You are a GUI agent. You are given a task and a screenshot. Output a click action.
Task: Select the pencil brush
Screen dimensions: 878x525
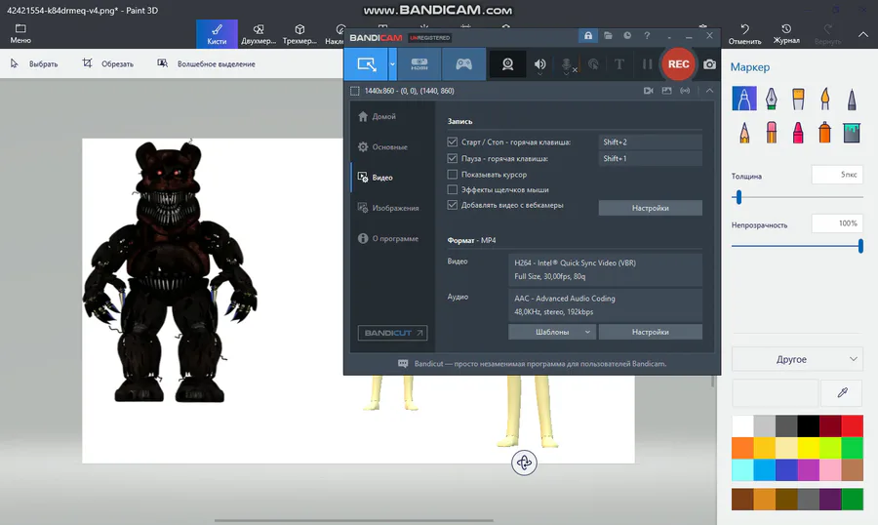tap(744, 133)
